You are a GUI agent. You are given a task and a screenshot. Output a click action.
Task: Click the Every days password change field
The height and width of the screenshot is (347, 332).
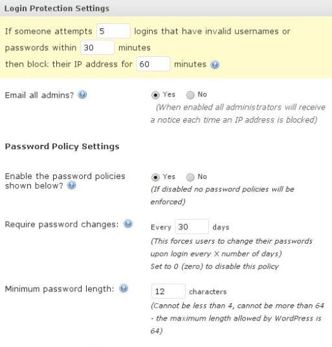pos(192,227)
